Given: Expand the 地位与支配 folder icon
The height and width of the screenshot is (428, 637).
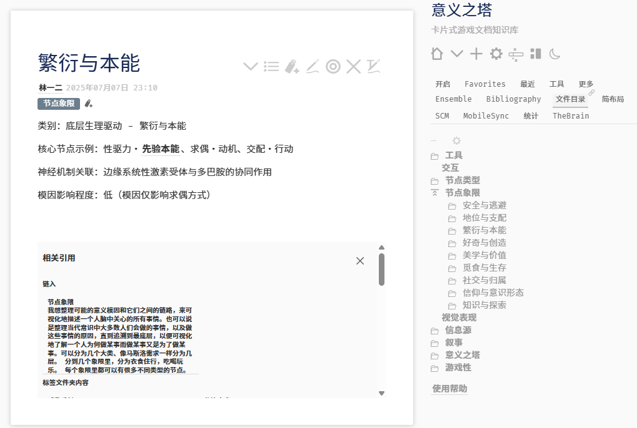Looking at the screenshot, I should pyautogui.click(x=452, y=218).
